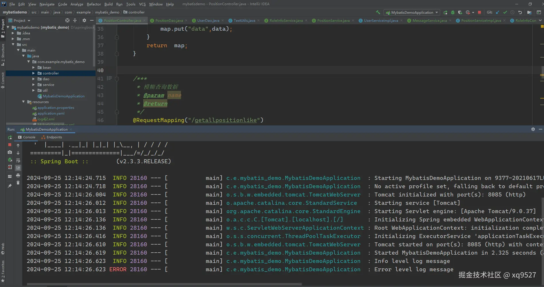This screenshot has width=544, height=287.
Task: Toggle the pin tab icon in Run panel
Action: tap(10, 186)
